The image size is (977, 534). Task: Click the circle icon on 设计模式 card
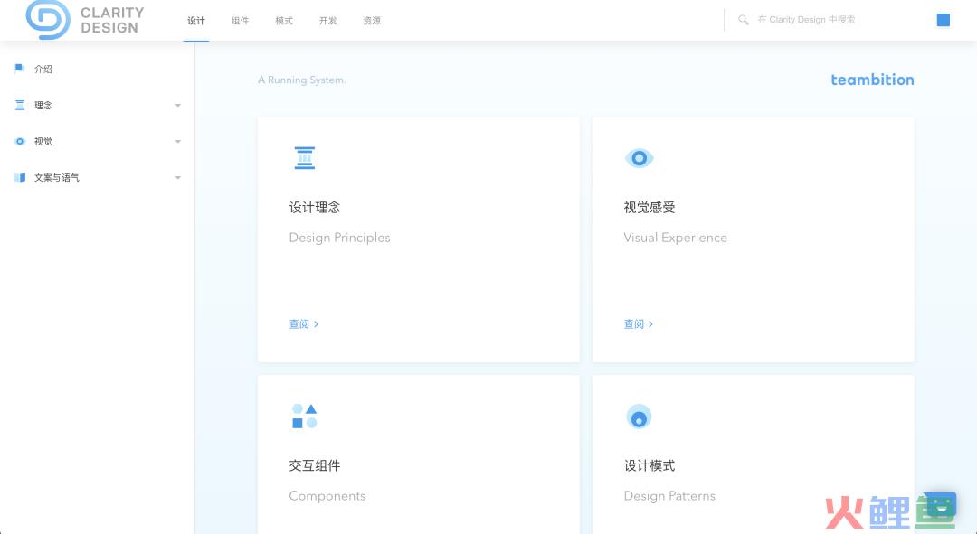[x=639, y=417]
